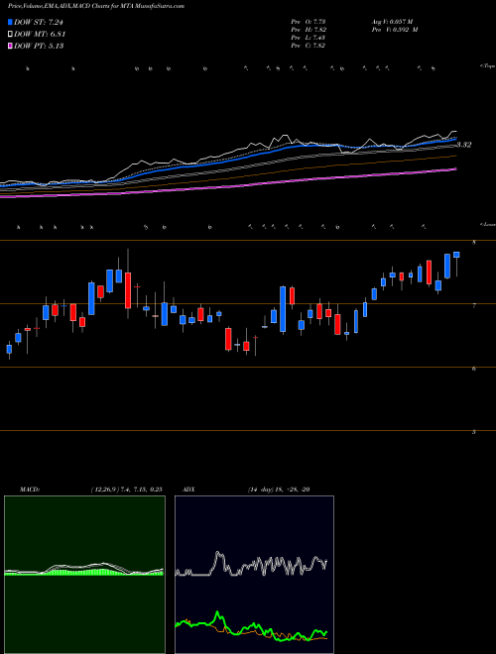This screenshot has height=654, width=496.
Task: Click the green MACD indicator chart
Action: (x=84, y=575)
